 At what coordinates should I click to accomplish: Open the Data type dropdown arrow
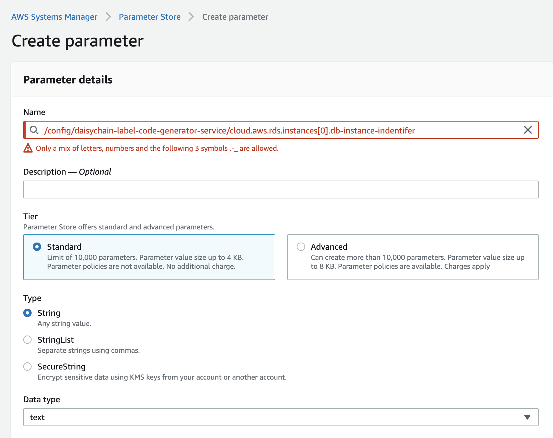tap(527, 417)
